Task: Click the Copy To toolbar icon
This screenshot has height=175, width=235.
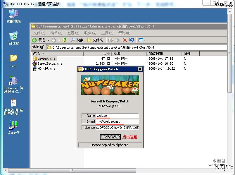Action: [x=118, y=40]
